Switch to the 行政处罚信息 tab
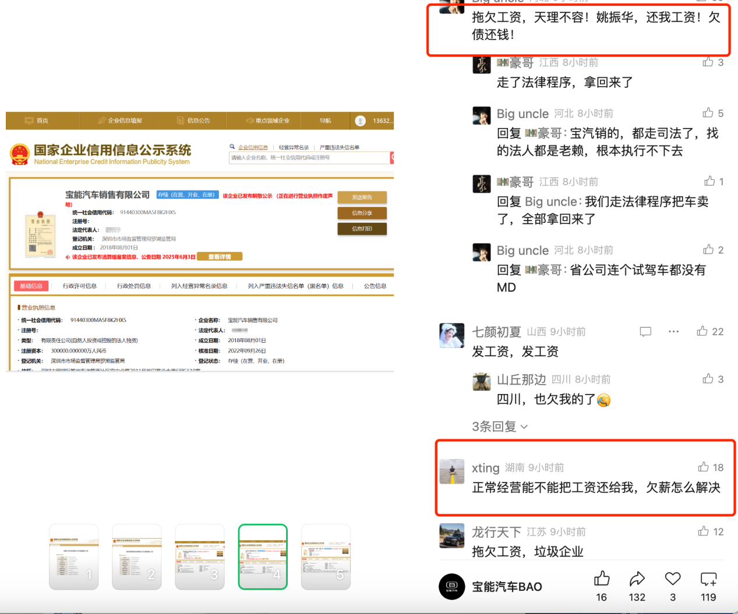Viewport: 738px width, 614px height. coord(134,286)
